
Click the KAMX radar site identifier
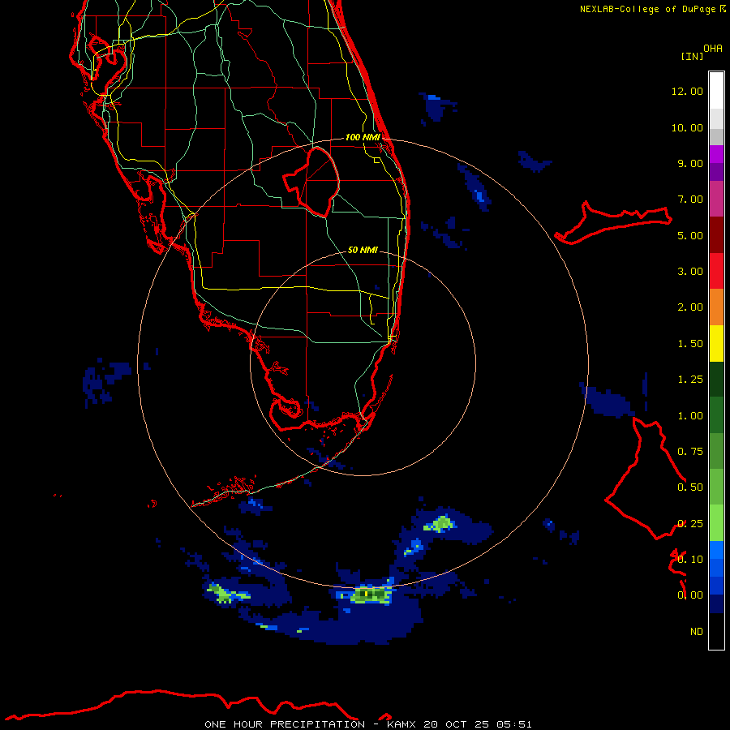point(401,724)
